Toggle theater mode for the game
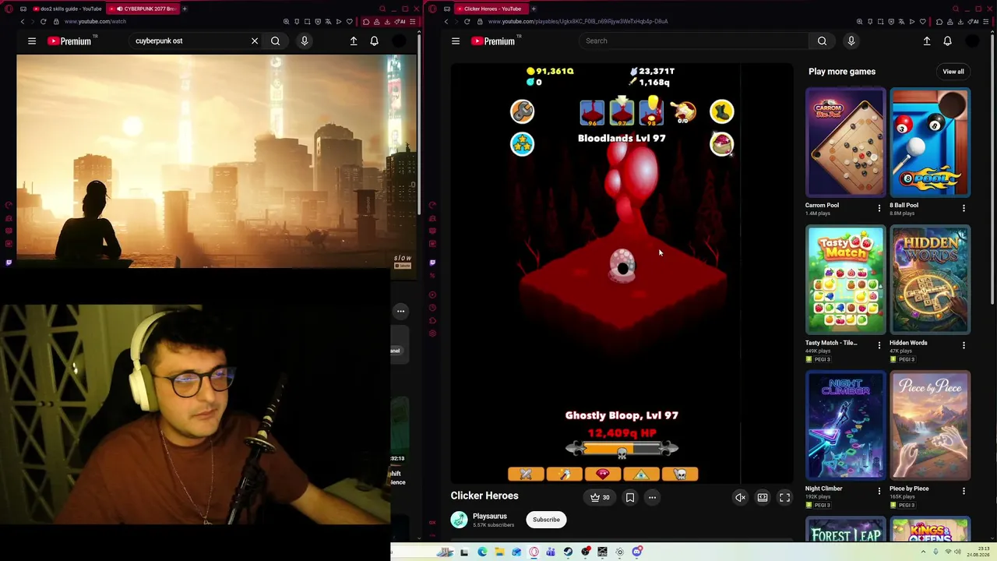The width and height of the screenshot is (997, 561). [763, 497]
